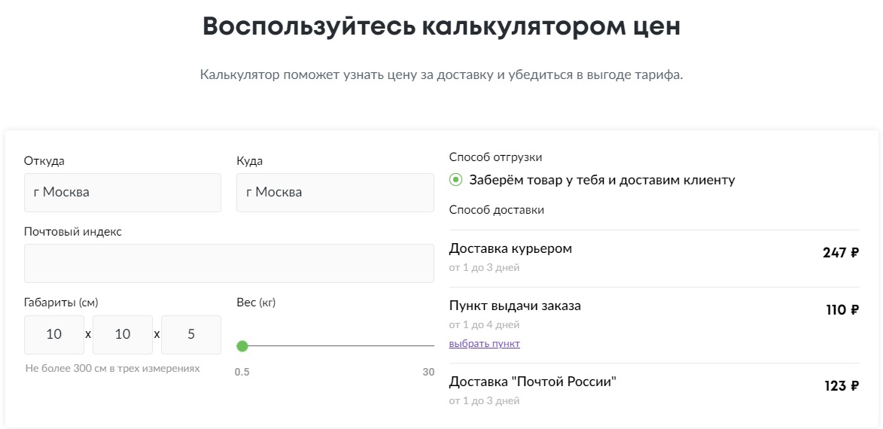Click the 110 ₽ pickup point price
Screen dimensions: 883x429
[x=842, y=310]
